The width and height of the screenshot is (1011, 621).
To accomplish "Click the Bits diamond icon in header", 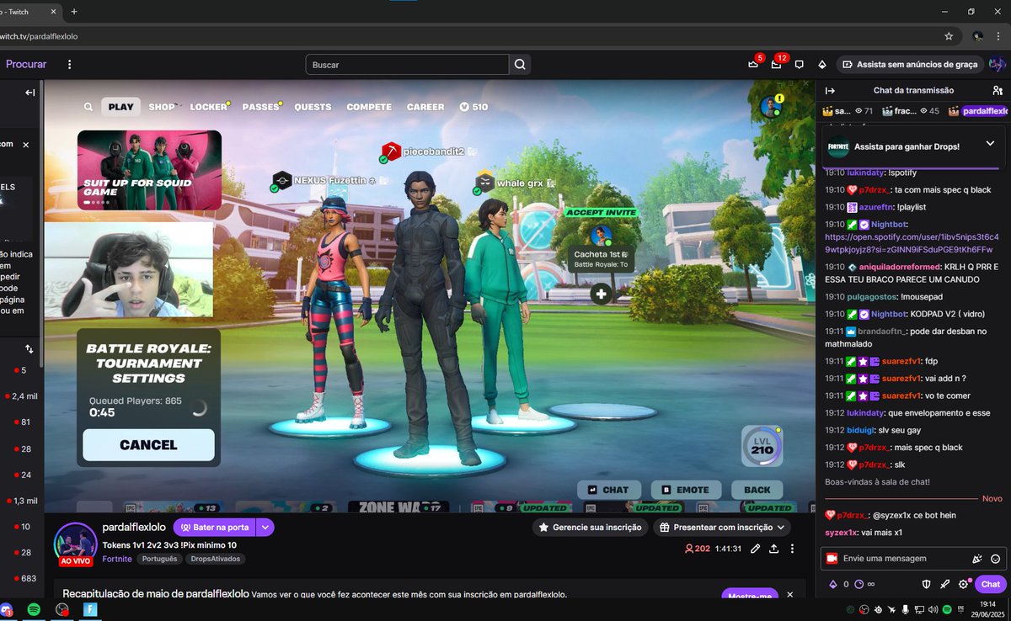I will 822,65.
